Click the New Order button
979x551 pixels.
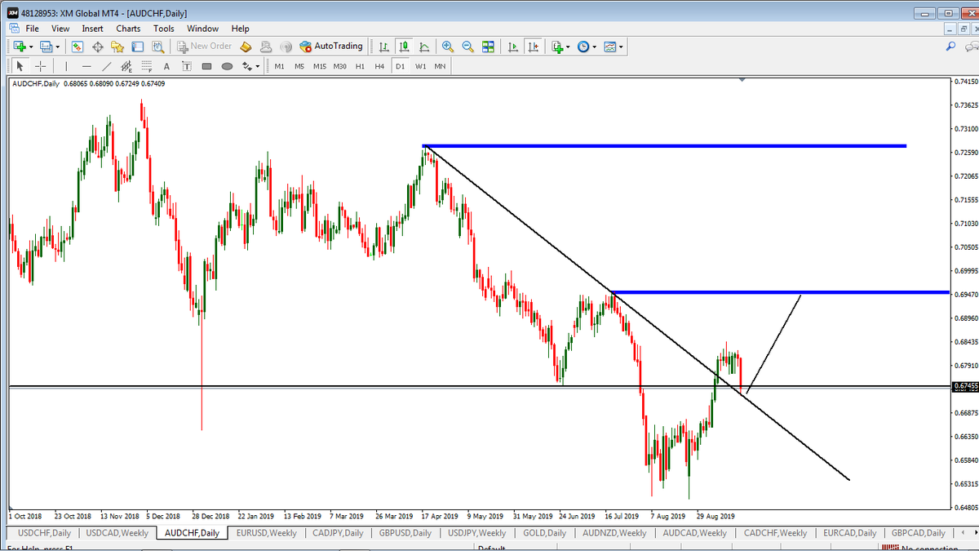204,47
